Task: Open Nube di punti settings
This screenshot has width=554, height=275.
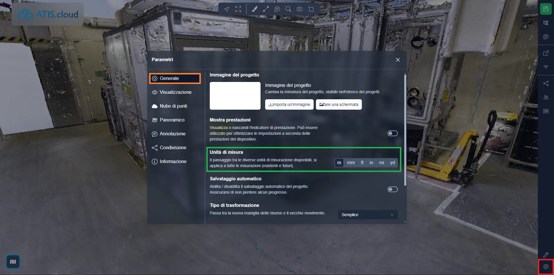Action: pyautogui.click(x=175, y=106)
